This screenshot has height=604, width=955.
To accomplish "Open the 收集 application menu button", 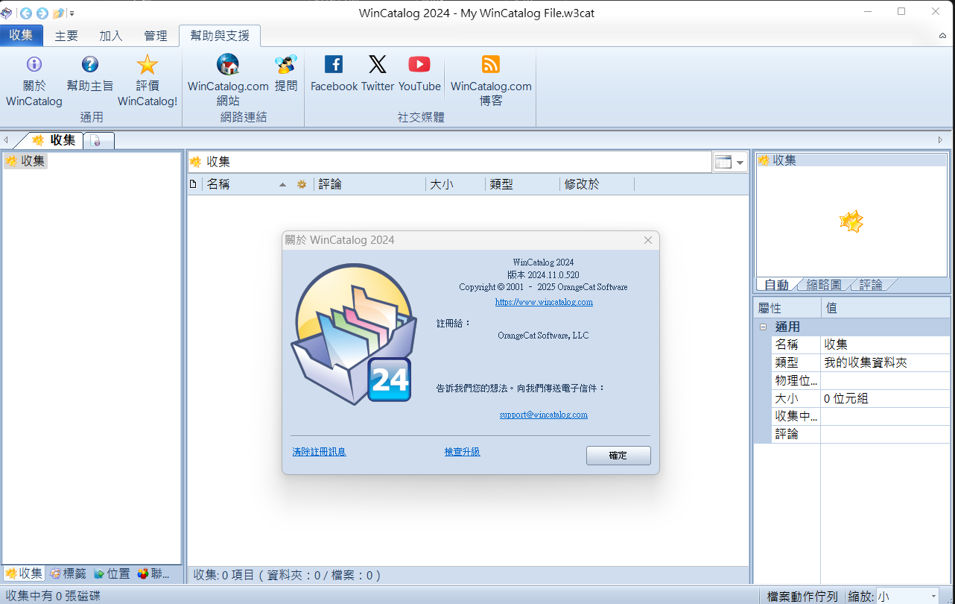I will (22, 35).
